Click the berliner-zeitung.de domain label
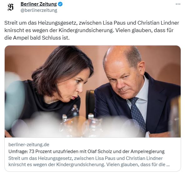The width and height of the screenshot is (186, 173). (29, 145)
